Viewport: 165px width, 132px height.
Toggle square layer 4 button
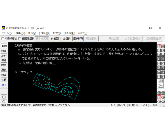click(x=159, y=63)
